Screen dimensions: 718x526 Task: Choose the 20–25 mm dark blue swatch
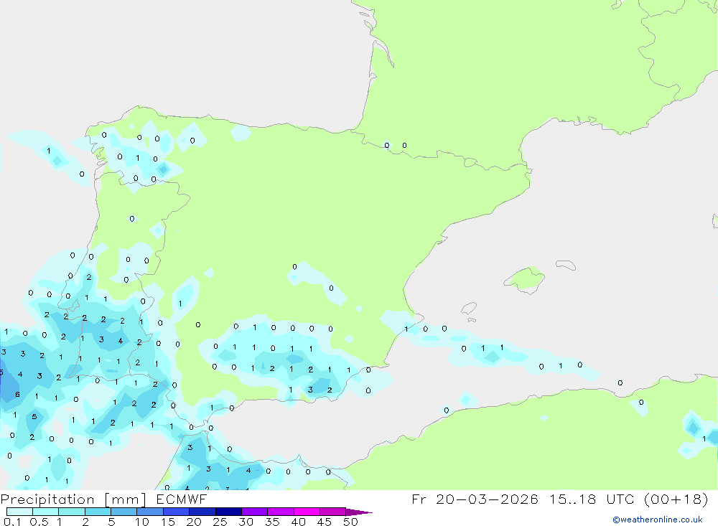[x=202, y=512]
